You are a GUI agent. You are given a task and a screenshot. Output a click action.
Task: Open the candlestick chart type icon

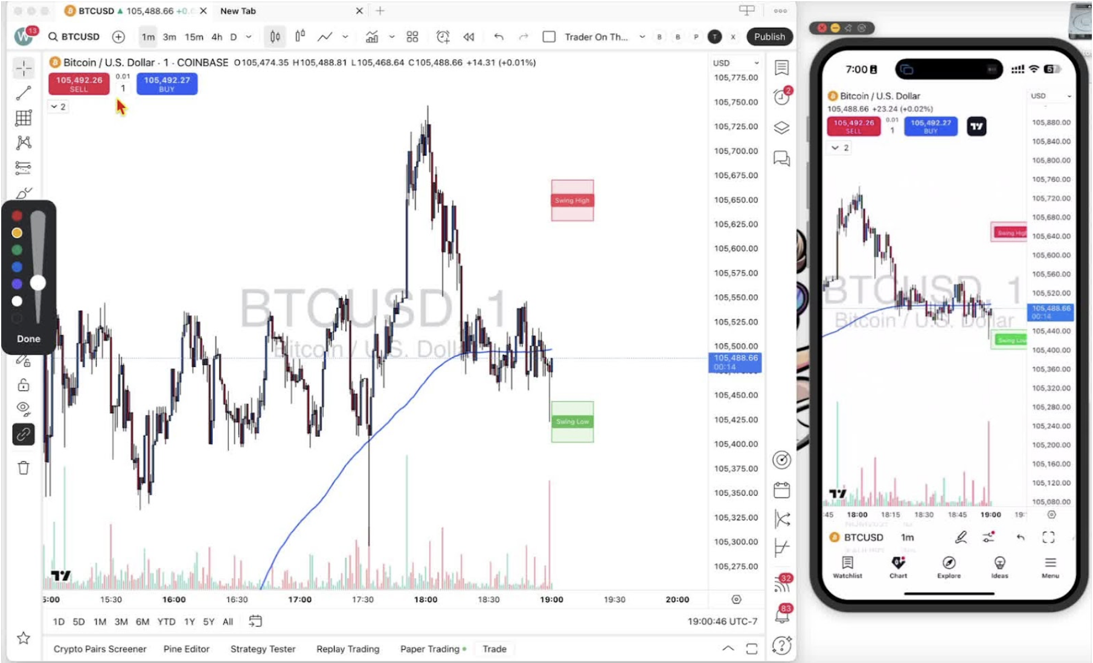click(x=275, y=37)
